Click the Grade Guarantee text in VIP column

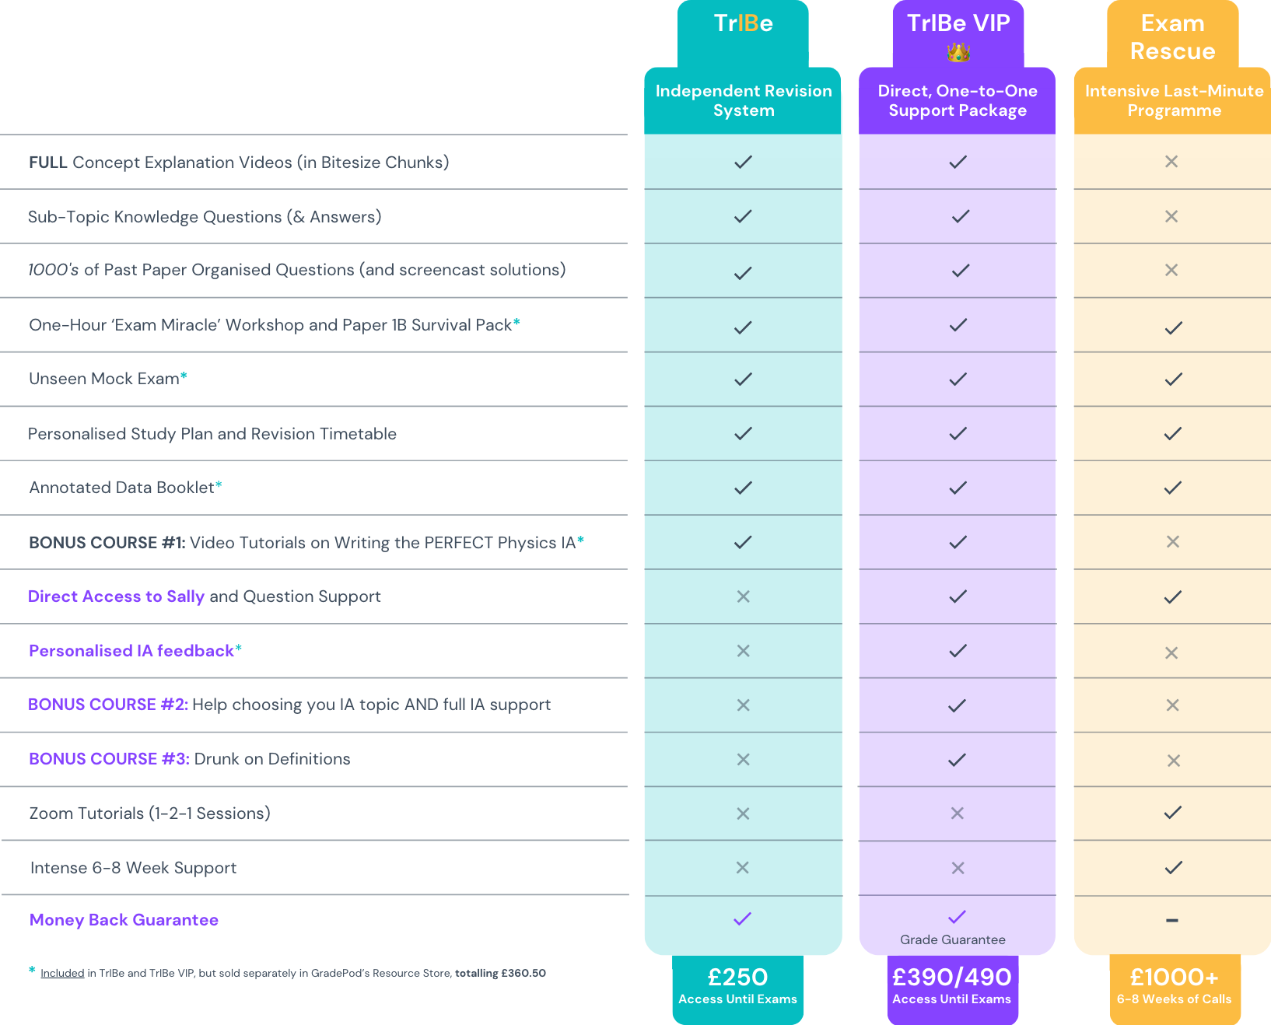[953, 939]
